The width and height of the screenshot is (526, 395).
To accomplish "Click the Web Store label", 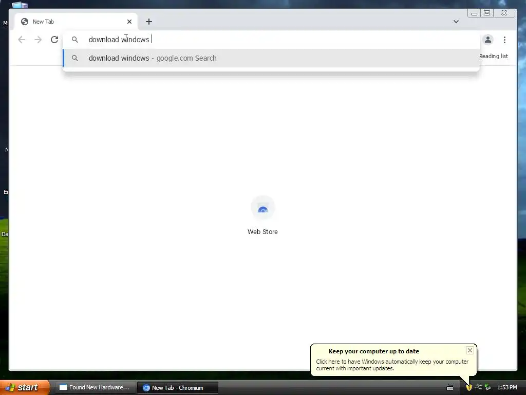I will coord(262,232).
